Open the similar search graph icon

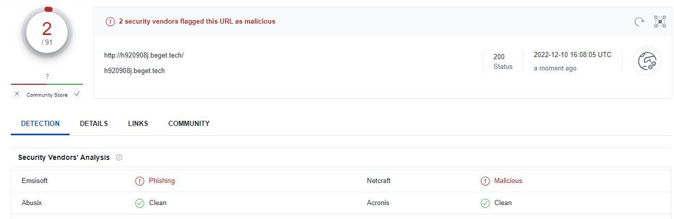click(x=660, y=22)
